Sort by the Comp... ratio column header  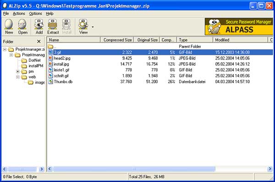tap(168, 40)
